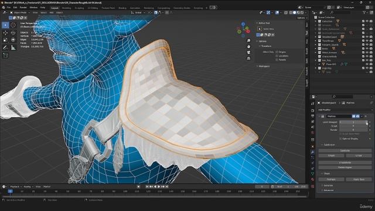Open the Material properties tab icon
375x211 pixels.
pyautogui.click(x=312, y=179)
